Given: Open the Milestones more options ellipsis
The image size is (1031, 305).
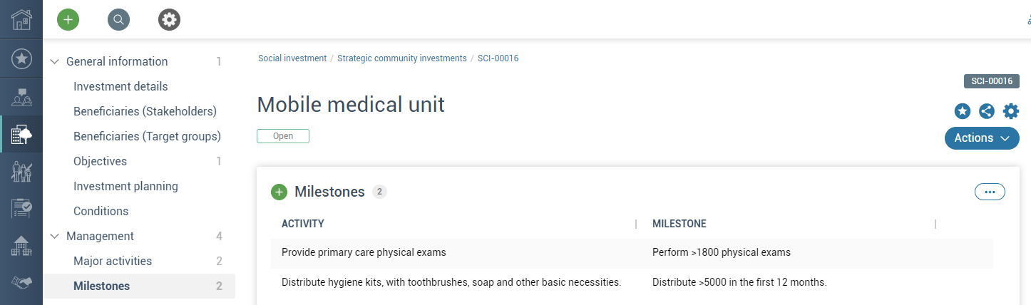Looking at the screenshot, I should click(990, 192).
